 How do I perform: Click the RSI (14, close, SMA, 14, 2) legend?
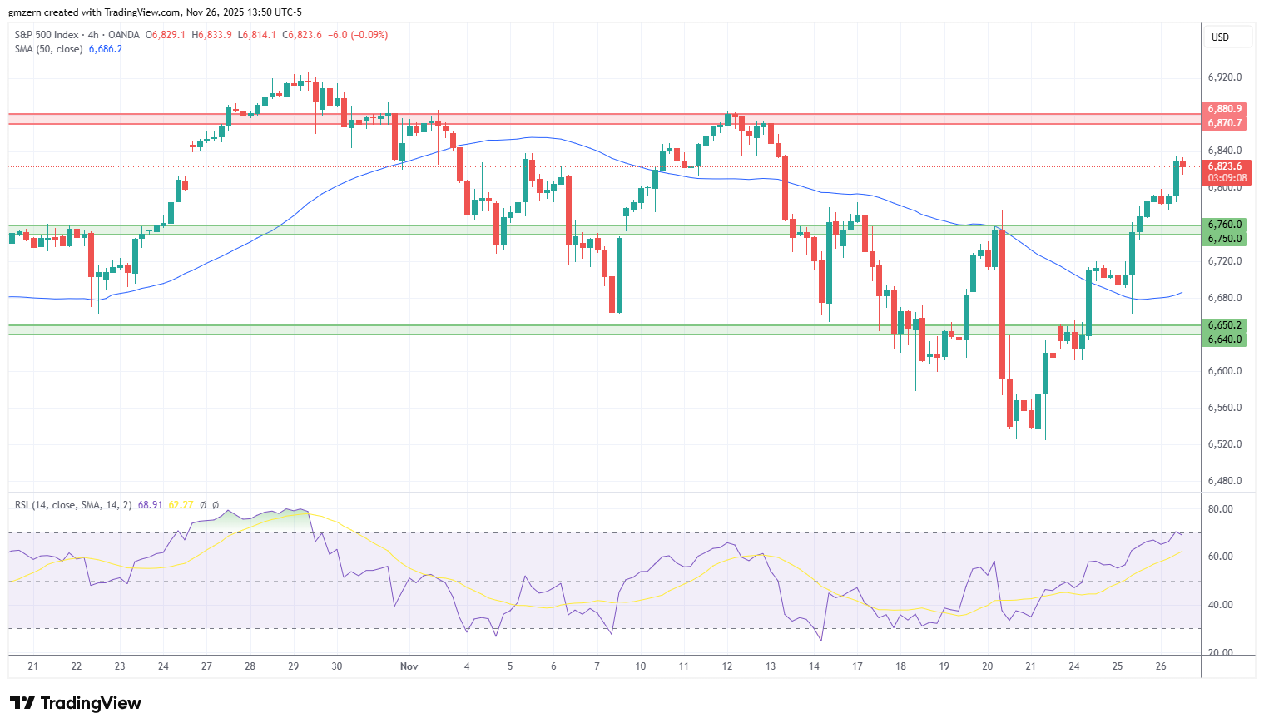(73, 505)
